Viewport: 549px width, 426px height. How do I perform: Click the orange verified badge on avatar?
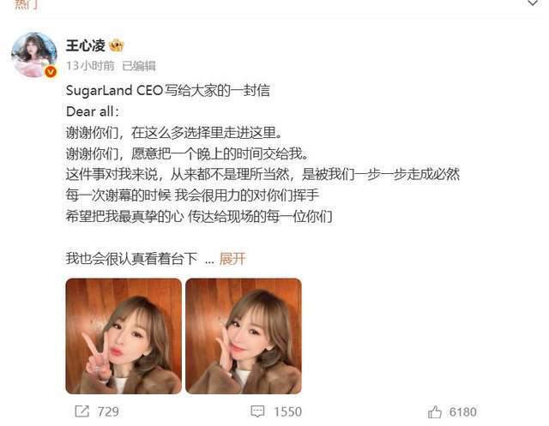coord(51,72)
